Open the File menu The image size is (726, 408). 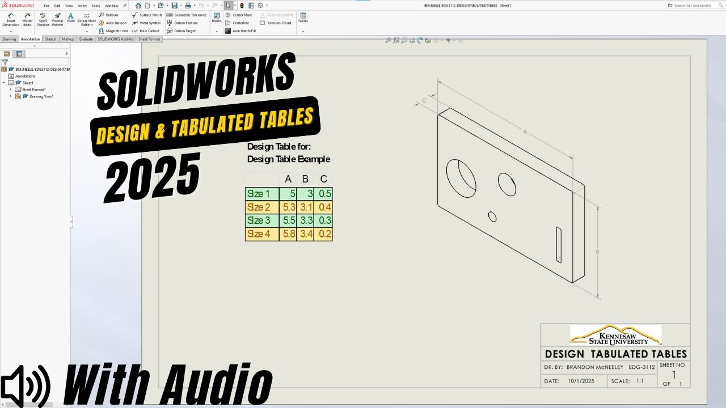47,6
